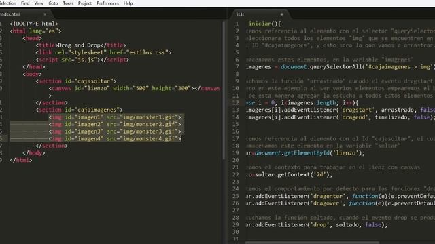Click the section id="cajaimagenes" line
This screenshot has width=435, height=244.
click(x=79, y=110)
